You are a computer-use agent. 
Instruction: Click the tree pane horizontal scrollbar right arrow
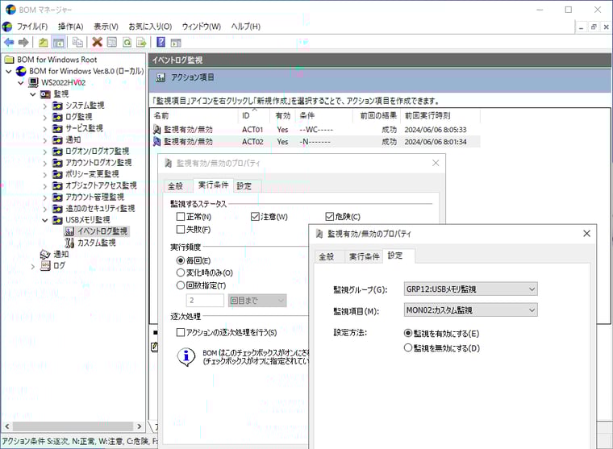[x=140, y=426]
